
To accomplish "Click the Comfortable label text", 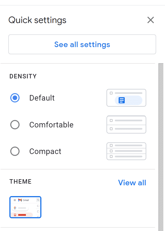I will coord(51,125).
